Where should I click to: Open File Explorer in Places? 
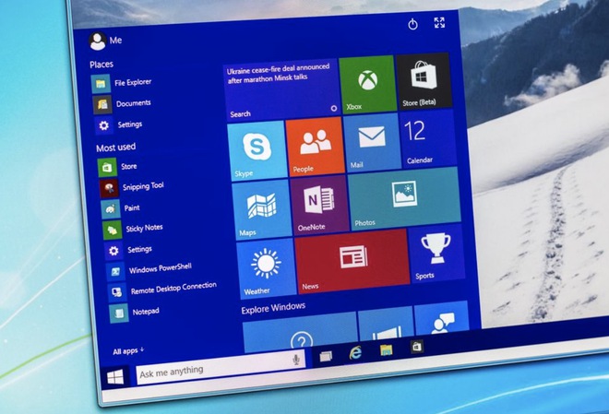(x=122, y=83)
